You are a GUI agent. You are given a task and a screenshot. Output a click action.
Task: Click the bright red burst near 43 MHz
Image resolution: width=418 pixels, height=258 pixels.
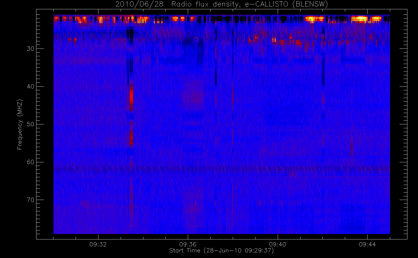(x=131, y=97)
